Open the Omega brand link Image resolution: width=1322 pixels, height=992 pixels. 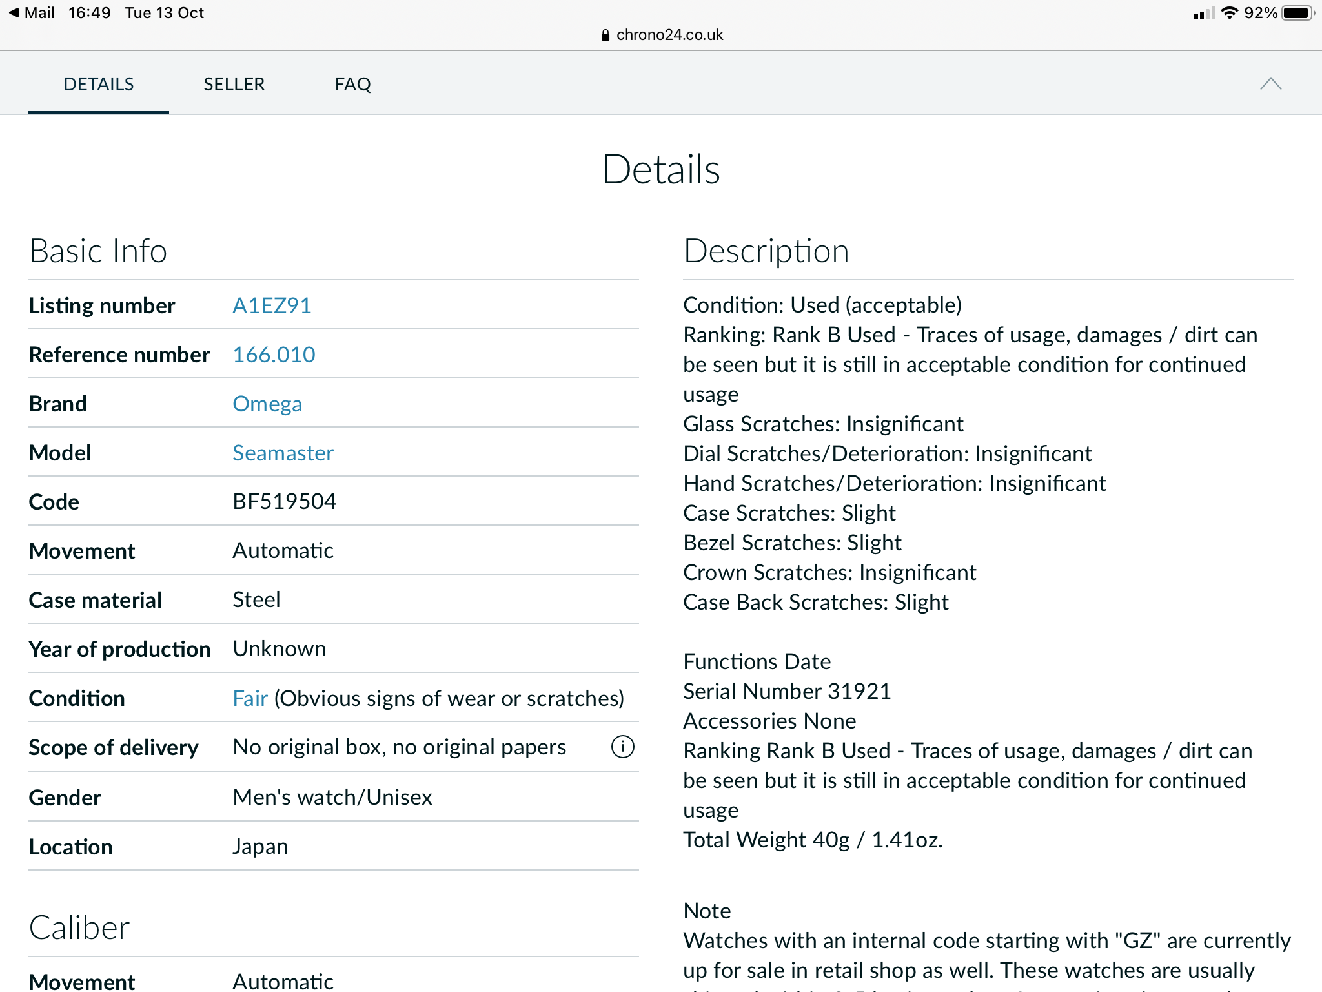[267, 404]
